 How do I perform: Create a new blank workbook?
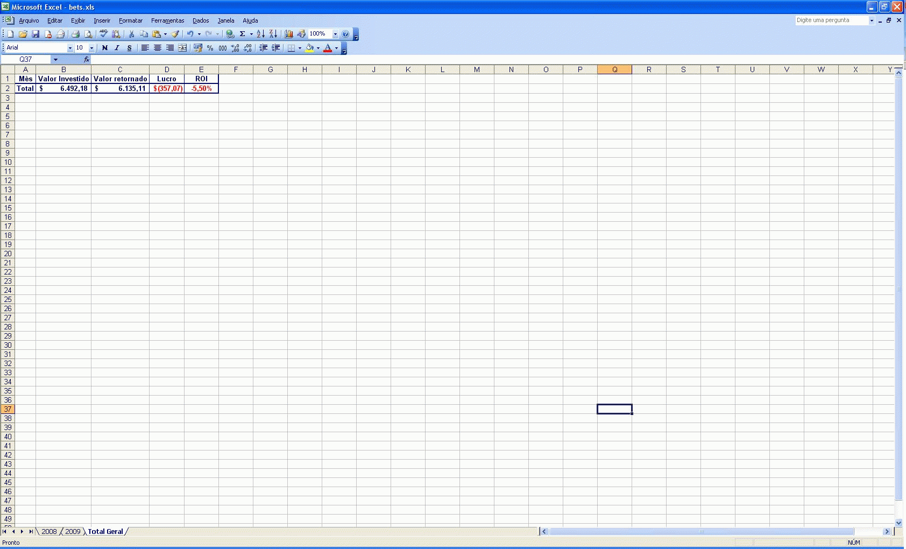(x=10, y=34)
